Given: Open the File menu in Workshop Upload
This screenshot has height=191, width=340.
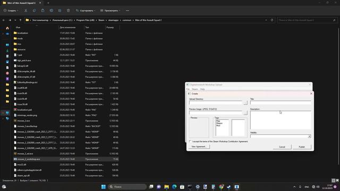Looking at the screenshot, I should [x=188, y=89].
